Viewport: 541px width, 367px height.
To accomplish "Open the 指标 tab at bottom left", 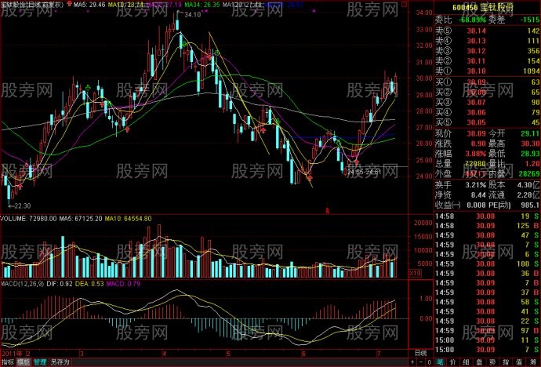I will pos(7,362).
